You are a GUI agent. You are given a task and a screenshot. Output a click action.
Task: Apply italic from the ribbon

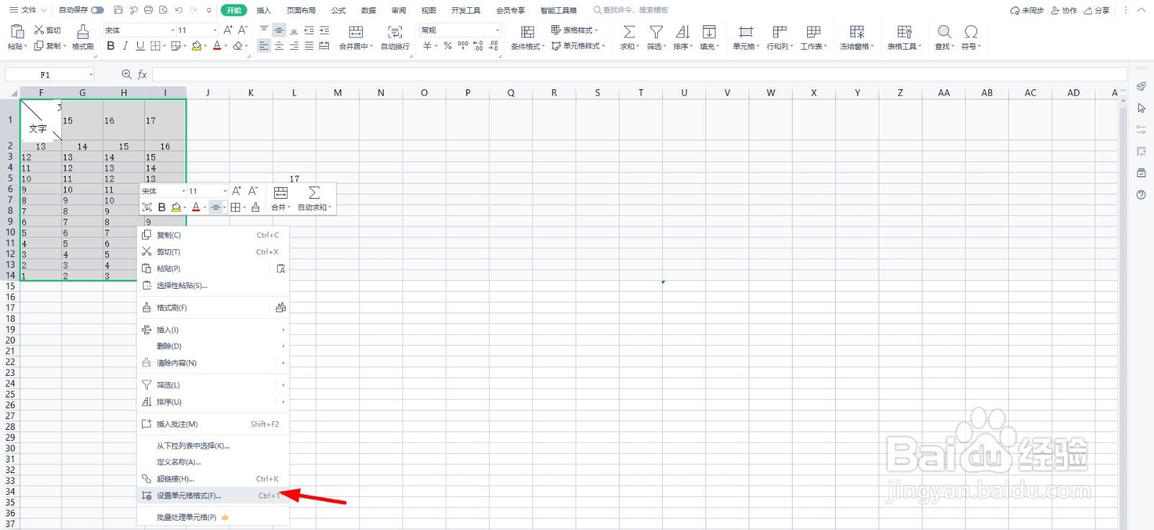(x=125, y=45)
